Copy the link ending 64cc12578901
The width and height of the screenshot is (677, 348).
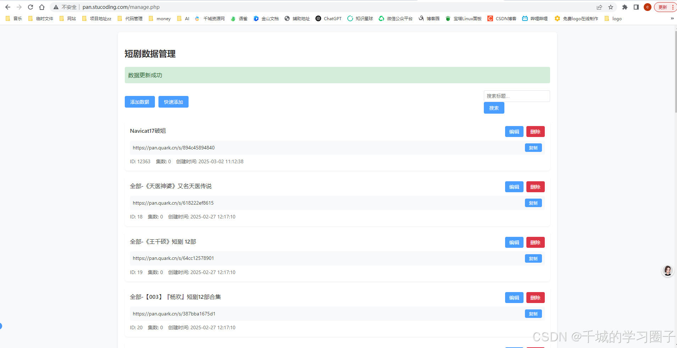(x=533, y=258)
